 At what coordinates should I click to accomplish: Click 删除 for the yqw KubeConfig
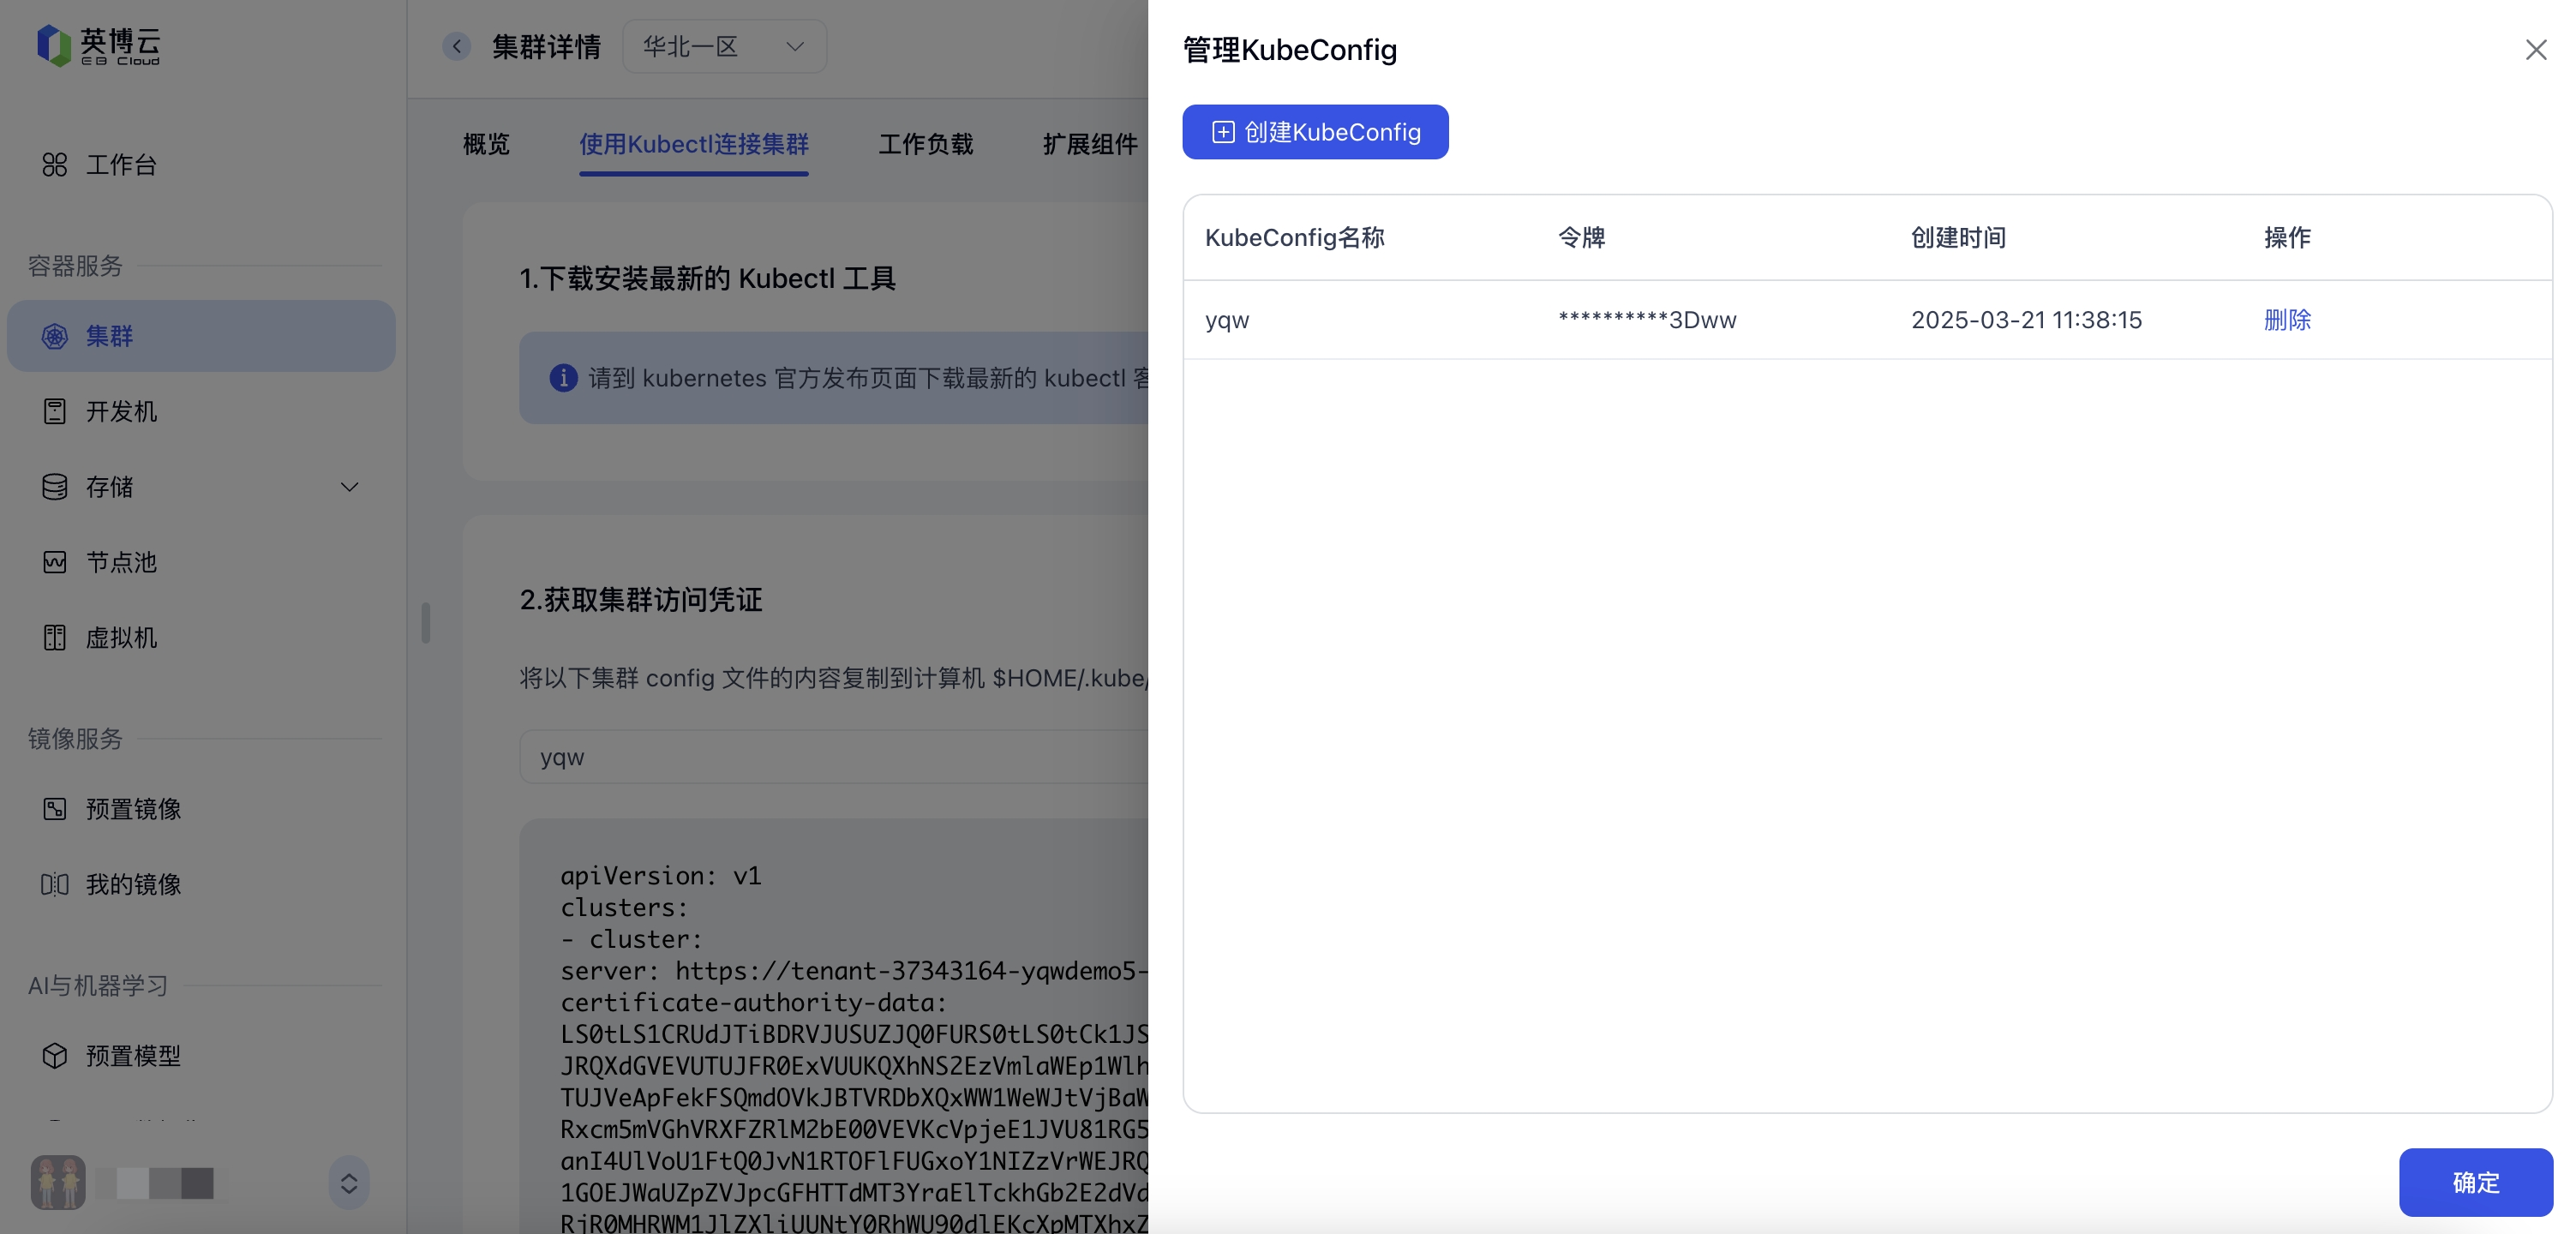2287,320
